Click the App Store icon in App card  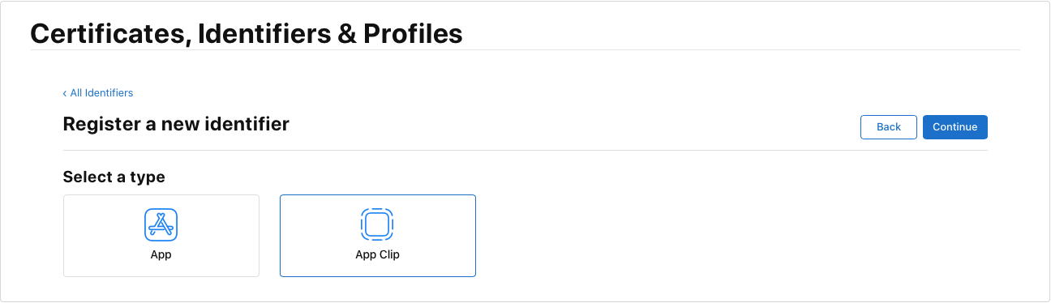coord(161,225)
